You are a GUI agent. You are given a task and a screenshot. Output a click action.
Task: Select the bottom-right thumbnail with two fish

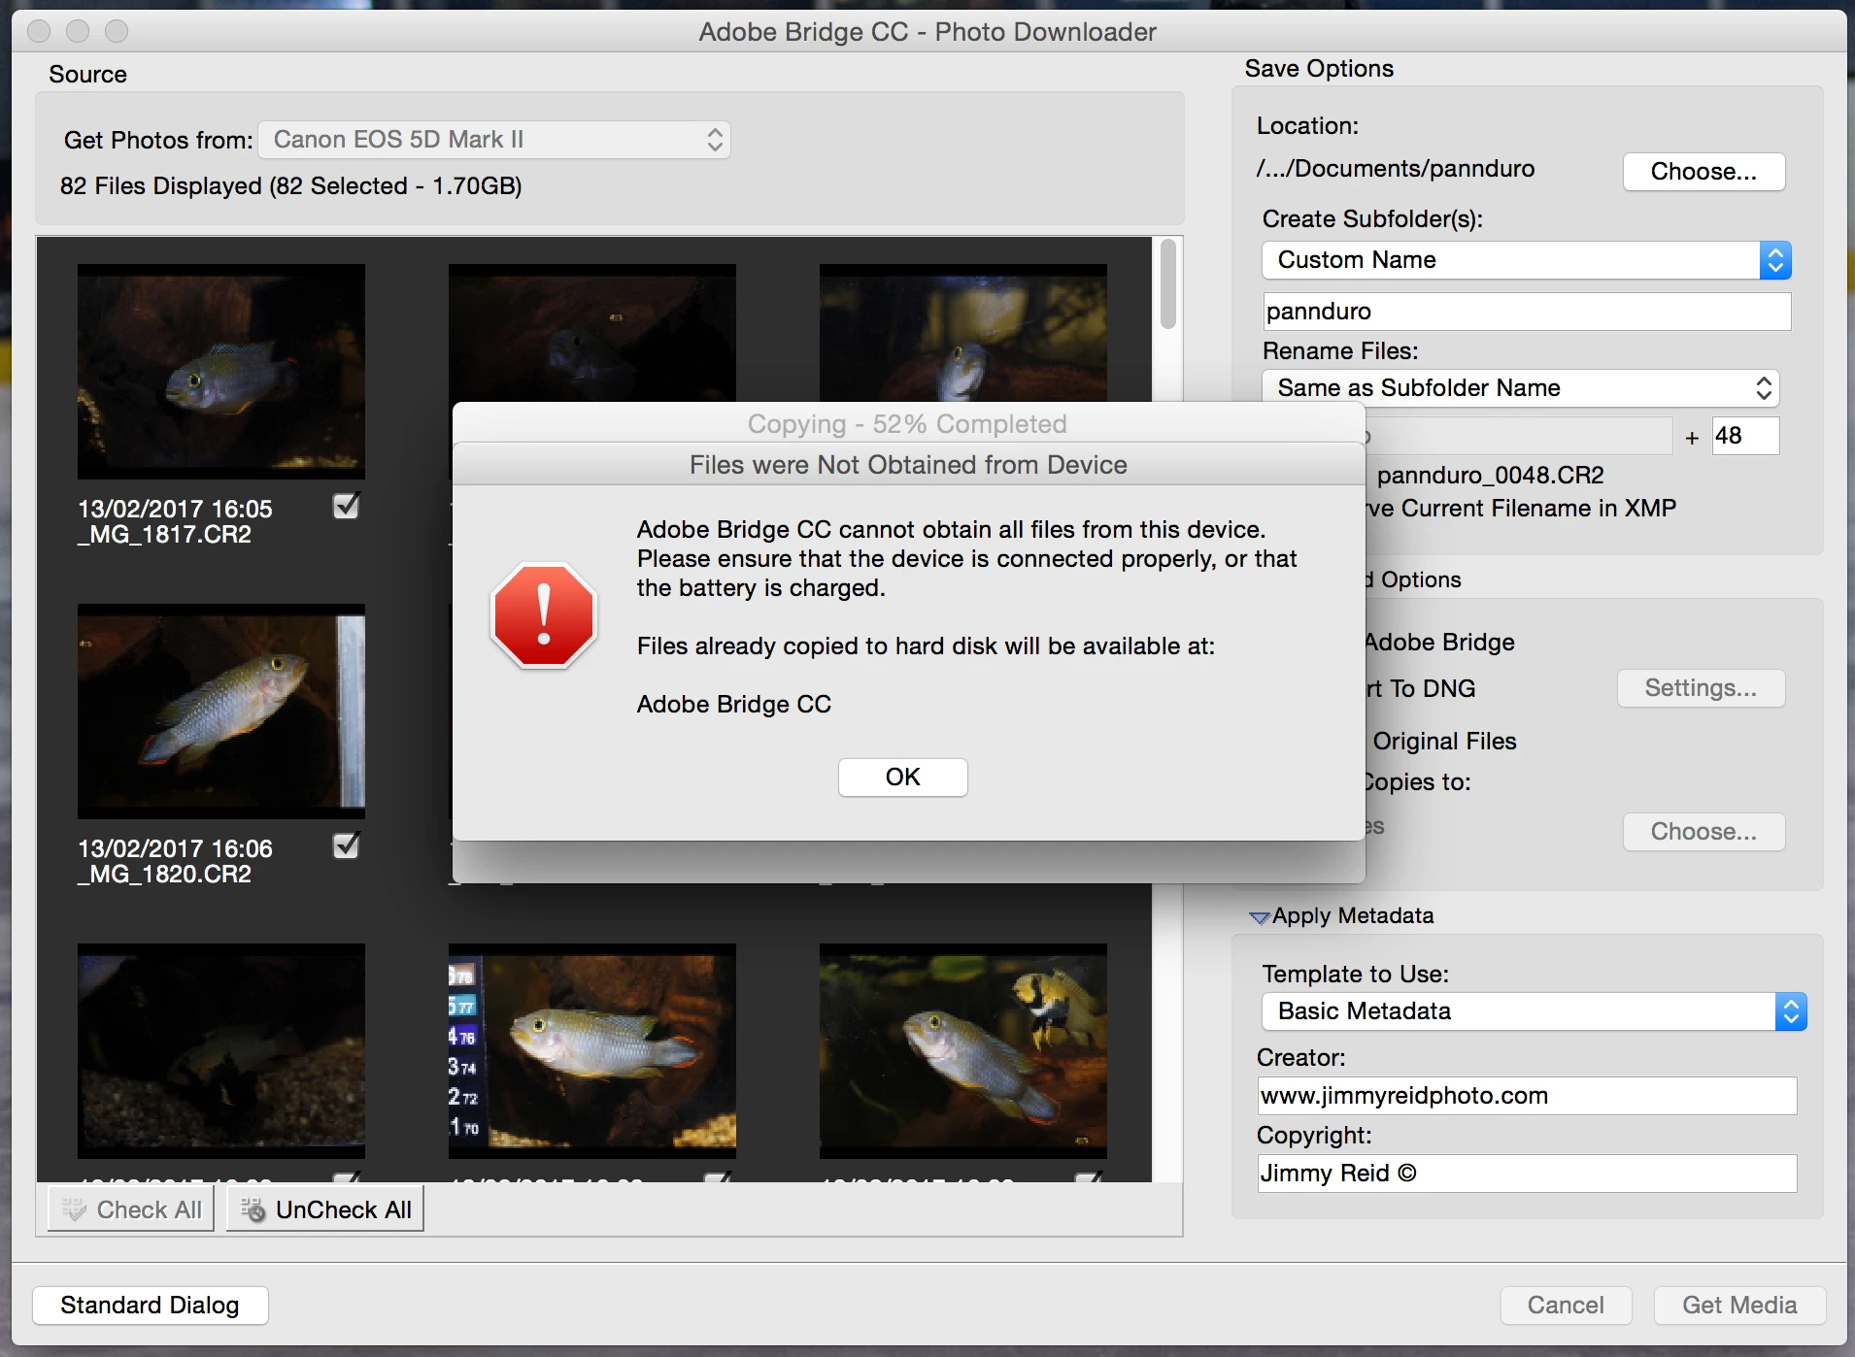pos(963,1050)
